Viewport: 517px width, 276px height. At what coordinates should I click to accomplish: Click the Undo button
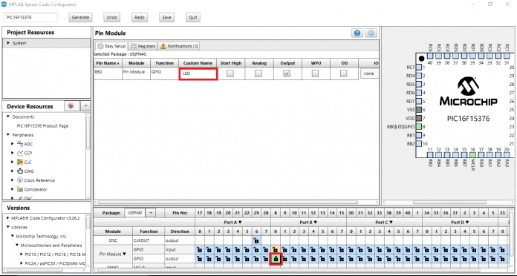coord(111,18)
